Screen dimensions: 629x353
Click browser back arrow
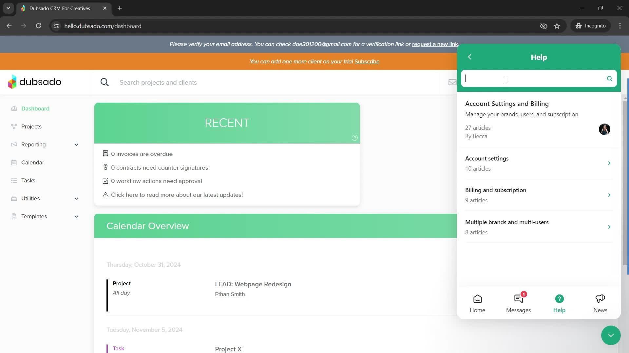pyautogui.click(x=9, y=26)
